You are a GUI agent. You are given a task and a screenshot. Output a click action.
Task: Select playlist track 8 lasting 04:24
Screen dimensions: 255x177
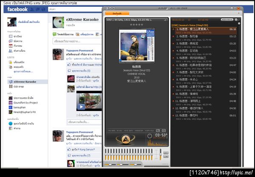(x=204, y=81)
